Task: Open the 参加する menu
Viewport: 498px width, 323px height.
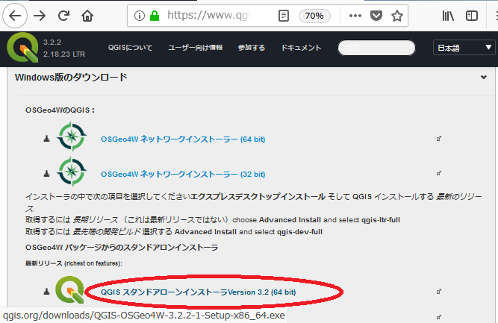Action: (252, 48)
